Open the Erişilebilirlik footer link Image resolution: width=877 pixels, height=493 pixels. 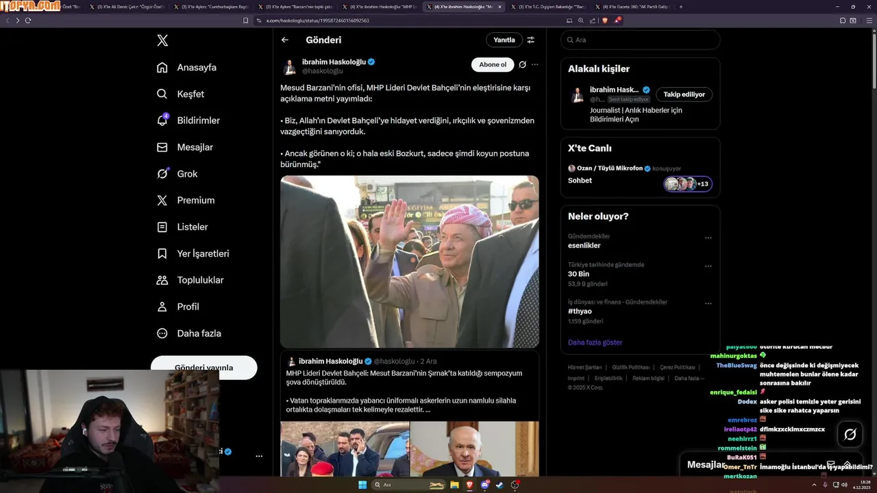coord(608,378)
